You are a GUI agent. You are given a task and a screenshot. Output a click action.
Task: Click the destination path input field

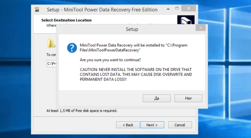tap(51, 64)
